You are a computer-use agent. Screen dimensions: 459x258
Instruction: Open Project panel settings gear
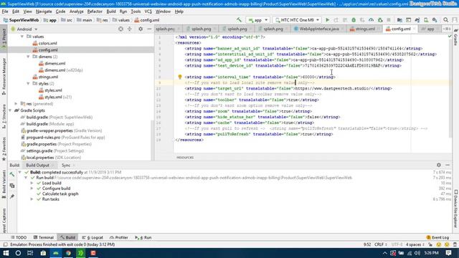[x=141, y=29]
